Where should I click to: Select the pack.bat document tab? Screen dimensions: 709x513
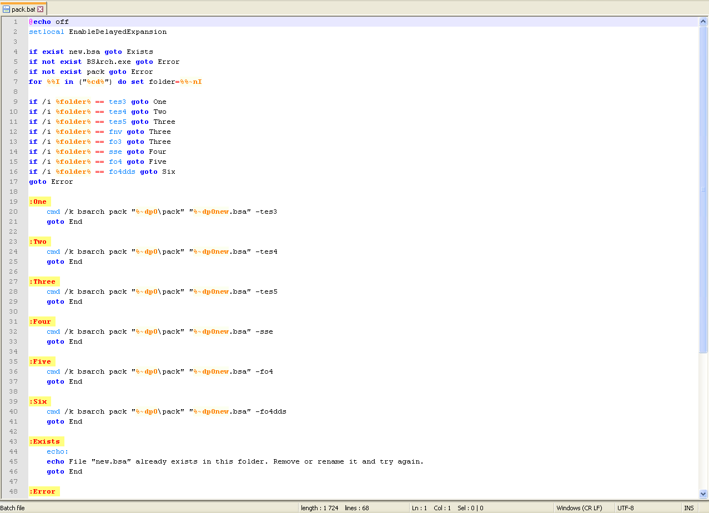pos(23,9)
